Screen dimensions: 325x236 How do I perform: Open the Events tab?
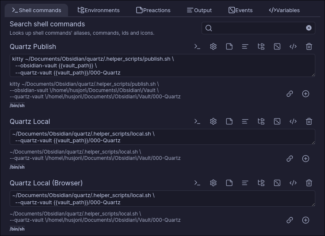[x=240, y=10]
